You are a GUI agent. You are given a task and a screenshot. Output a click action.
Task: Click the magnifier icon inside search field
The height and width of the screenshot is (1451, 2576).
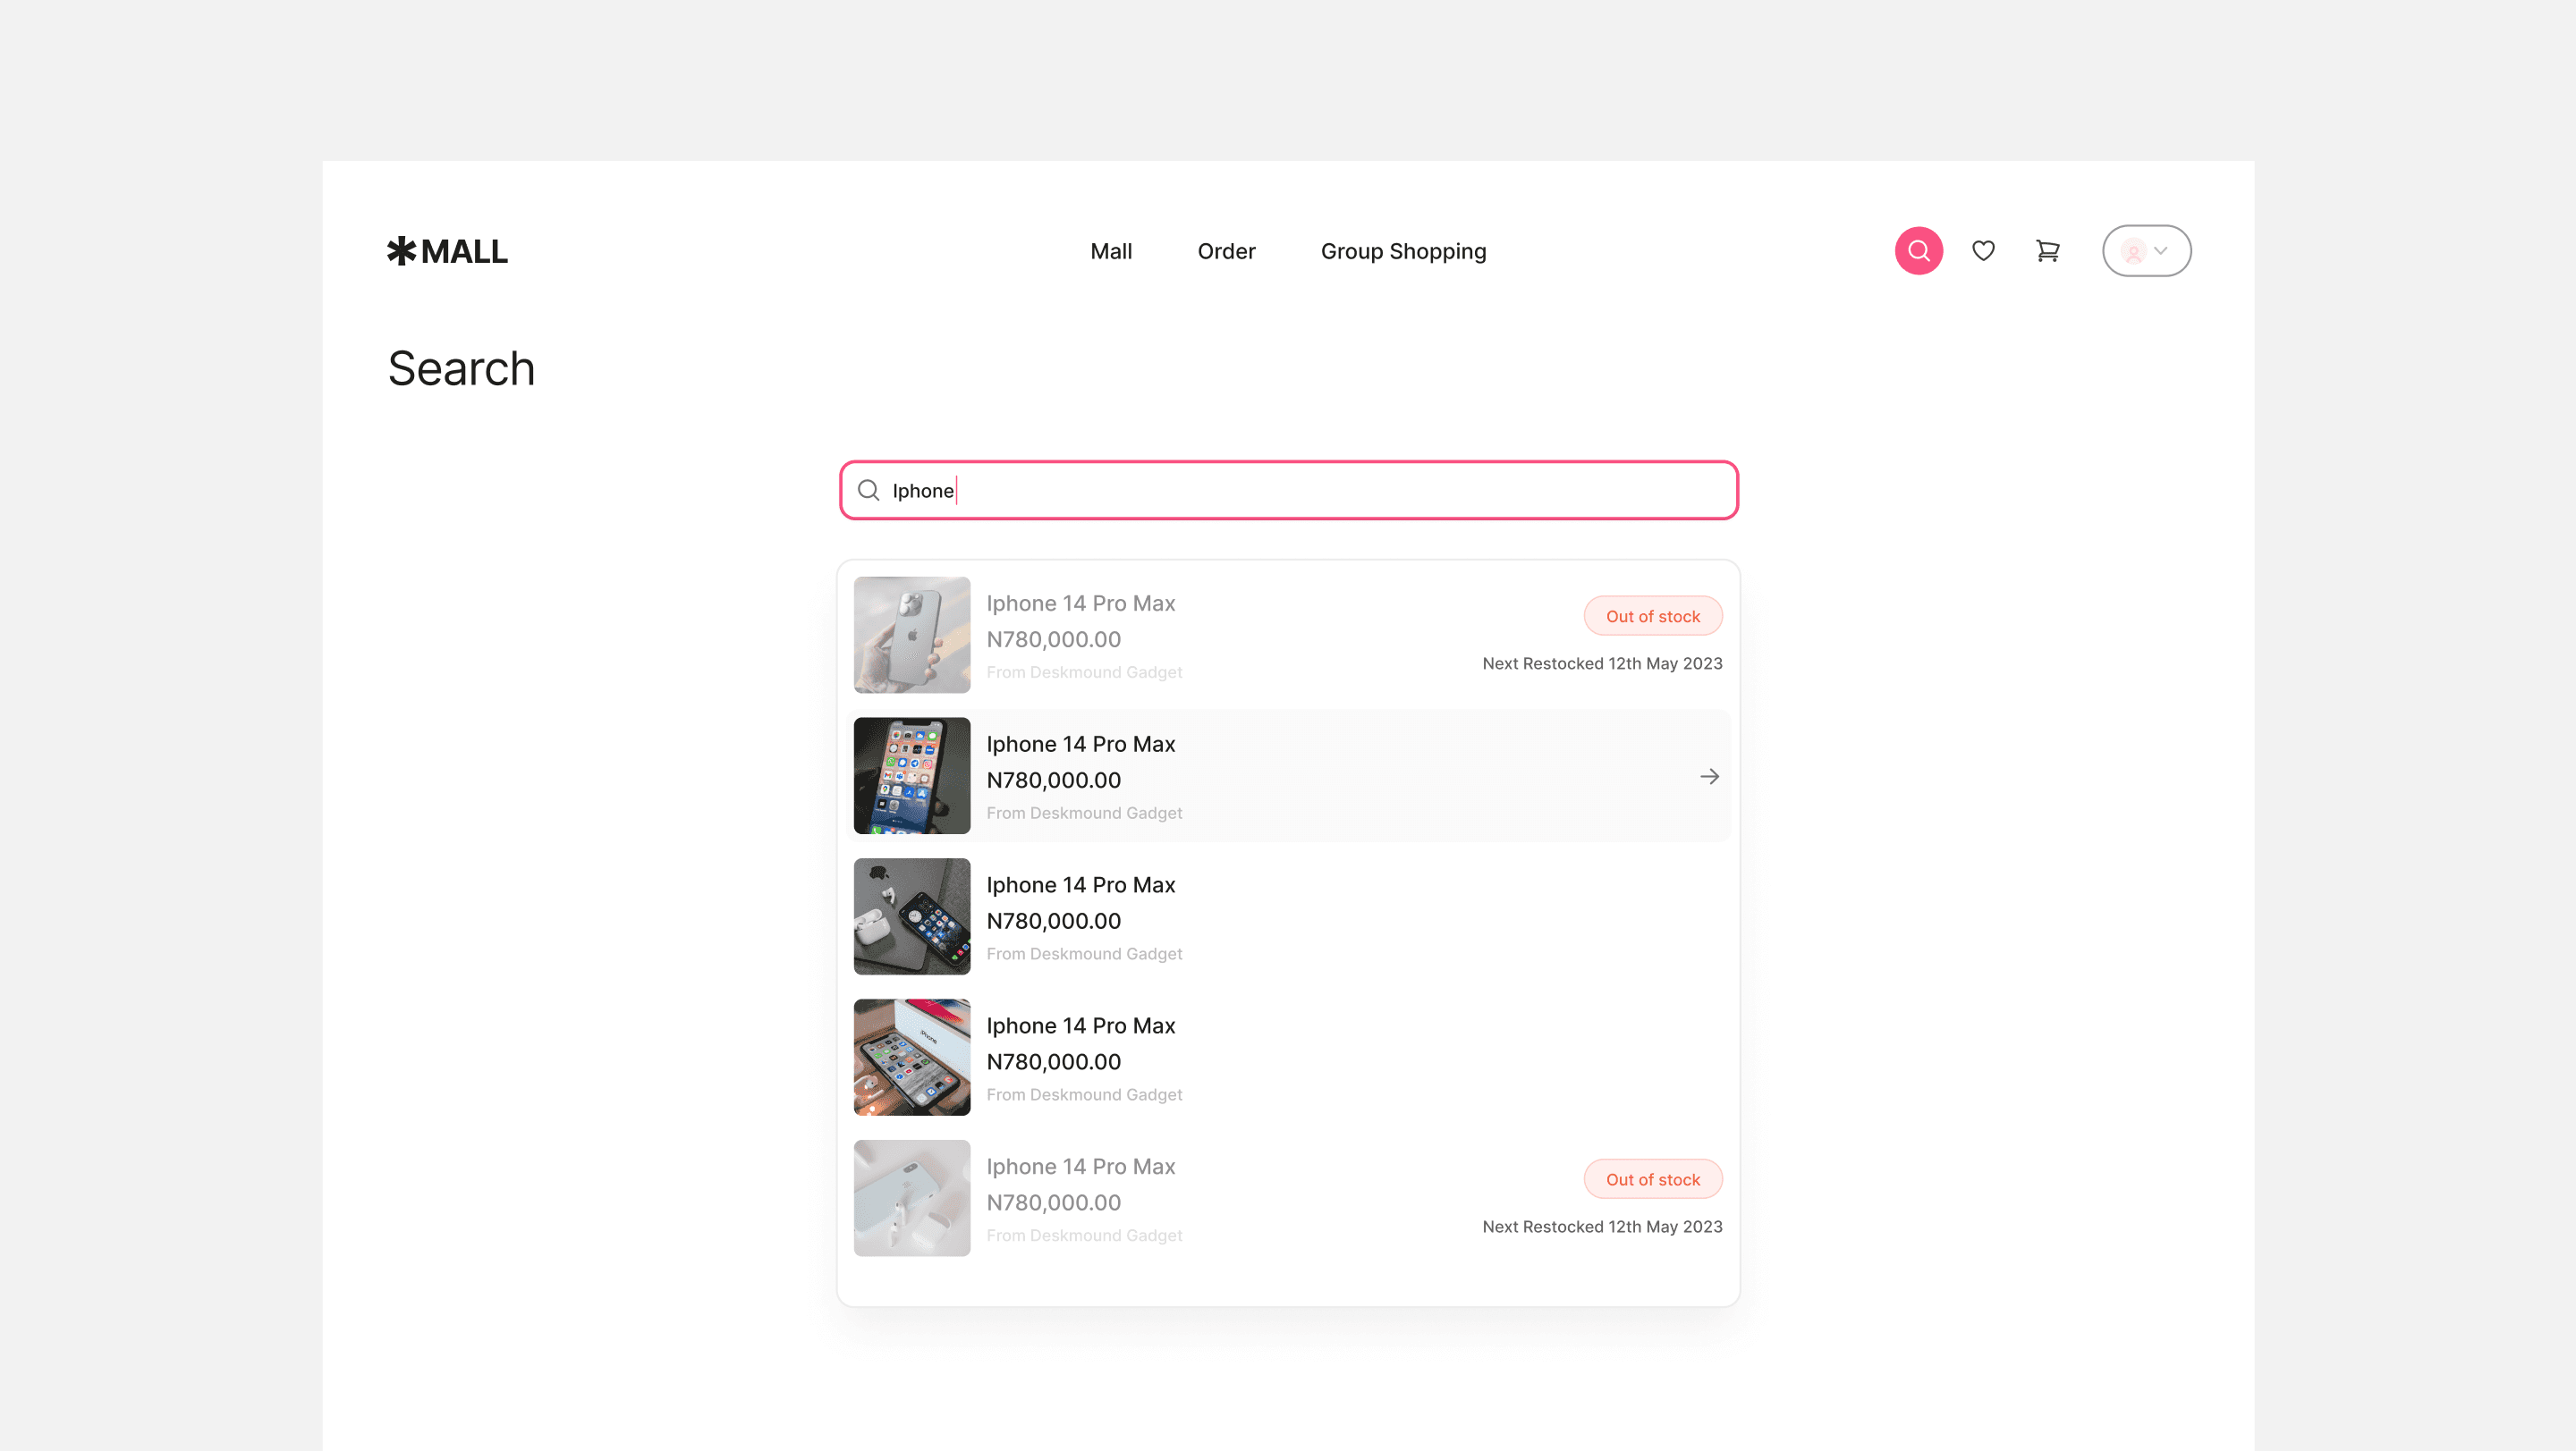click(868, 491)
